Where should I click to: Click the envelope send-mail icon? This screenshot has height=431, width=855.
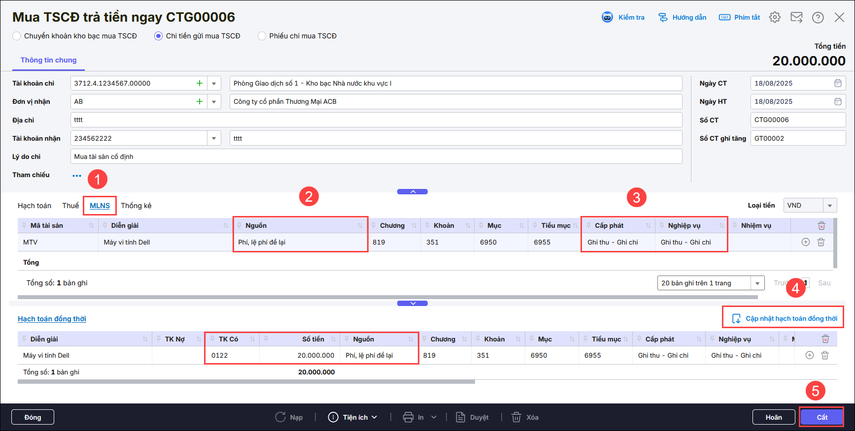tap(796, 17)
